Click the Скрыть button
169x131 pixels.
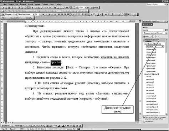tap(29, 18)
